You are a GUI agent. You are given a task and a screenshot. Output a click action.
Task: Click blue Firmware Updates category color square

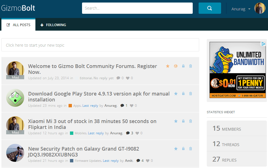pos(72,161)
